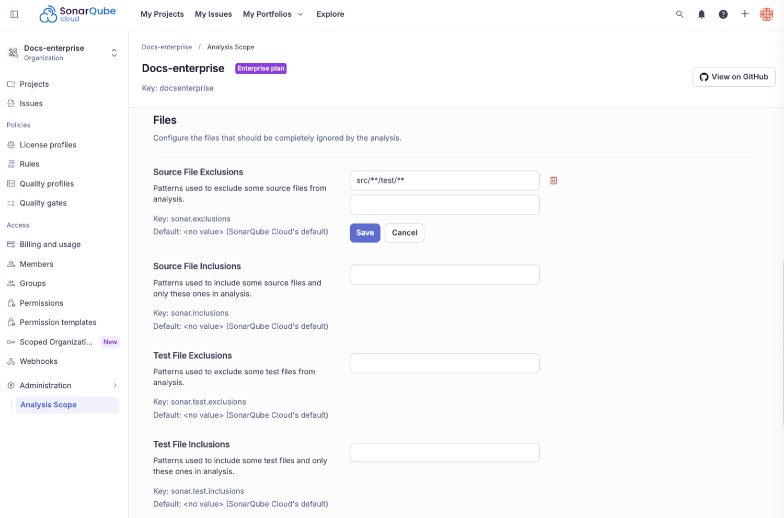Cancel the exclusion changes
Screen dimensions: 784x518
(x=405, y=233)
